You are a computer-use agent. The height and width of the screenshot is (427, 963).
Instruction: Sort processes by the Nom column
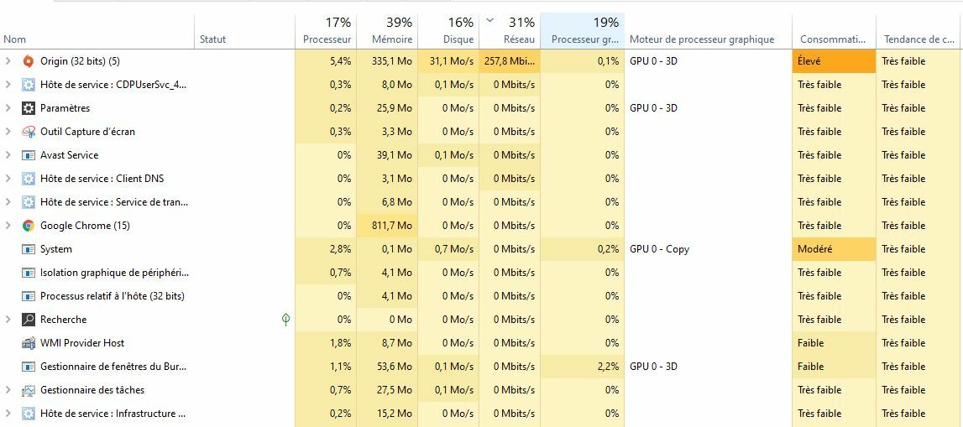pos(15,39)
